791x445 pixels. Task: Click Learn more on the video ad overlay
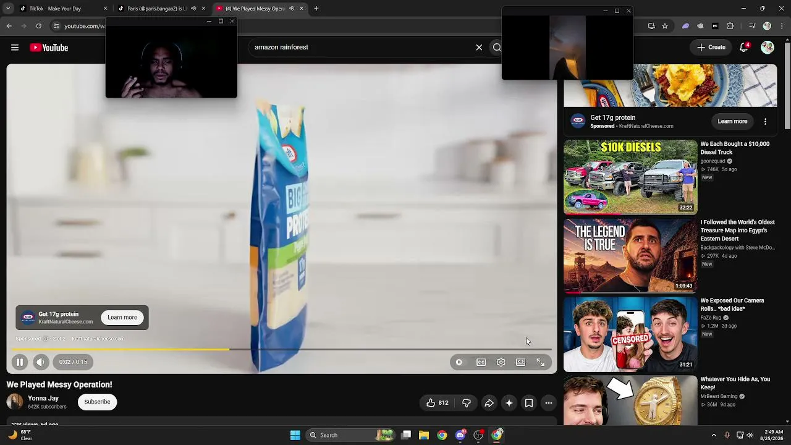[x=122, y=318]
